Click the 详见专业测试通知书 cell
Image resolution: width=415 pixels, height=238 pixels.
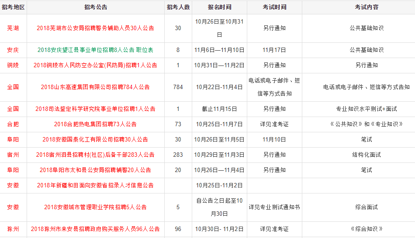coord(274,207)
